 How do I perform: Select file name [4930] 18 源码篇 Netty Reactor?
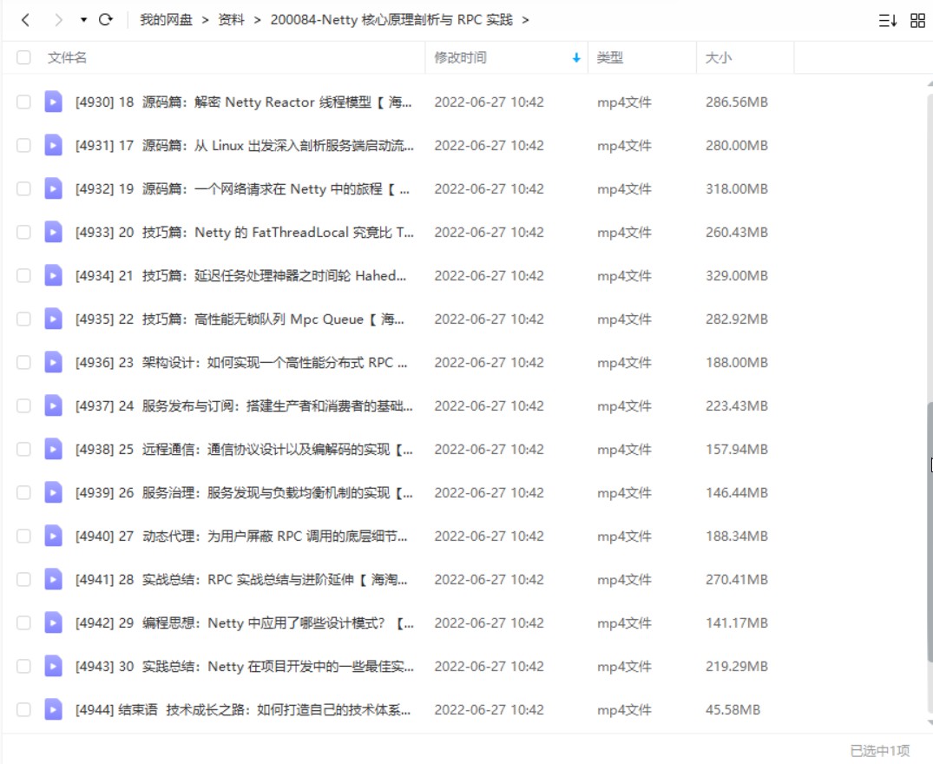[x=243, y=102]
